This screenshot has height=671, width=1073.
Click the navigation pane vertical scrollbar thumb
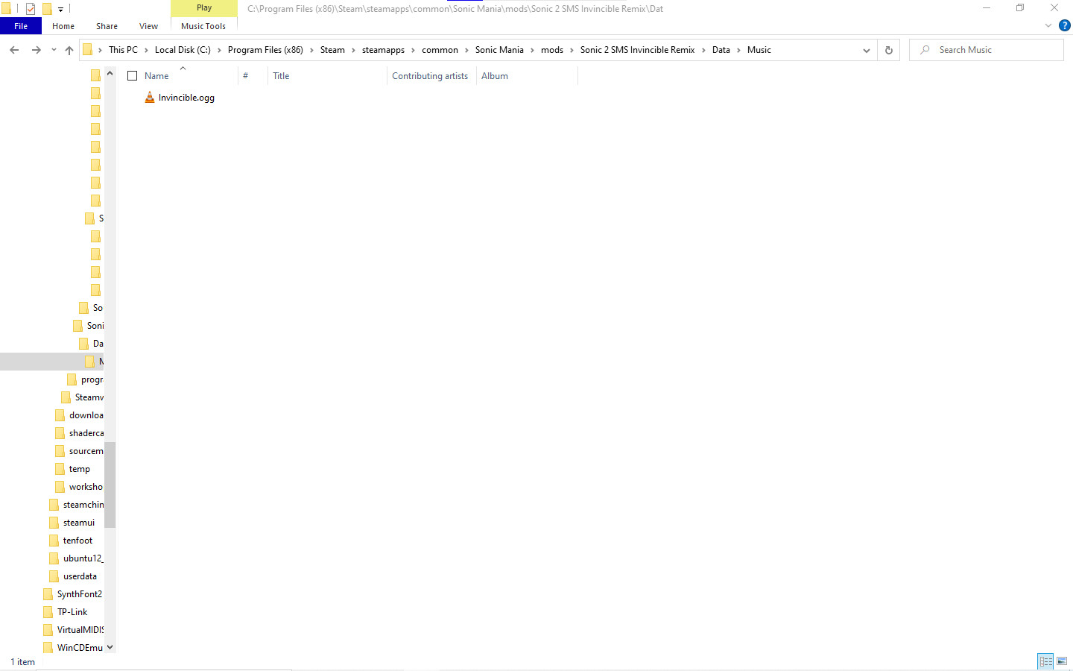point(110,485)
